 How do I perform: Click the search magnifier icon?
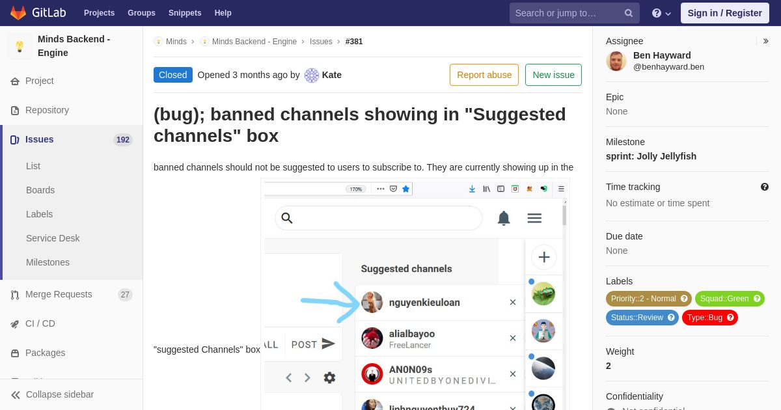[628, 13]
